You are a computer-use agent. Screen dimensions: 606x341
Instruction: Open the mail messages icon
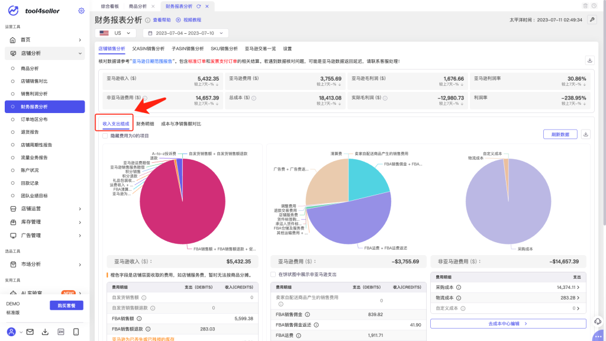coord(30,332)
